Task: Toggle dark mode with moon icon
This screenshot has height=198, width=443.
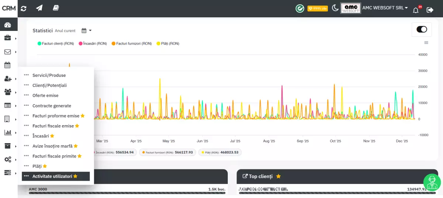Action: point(335,8)
